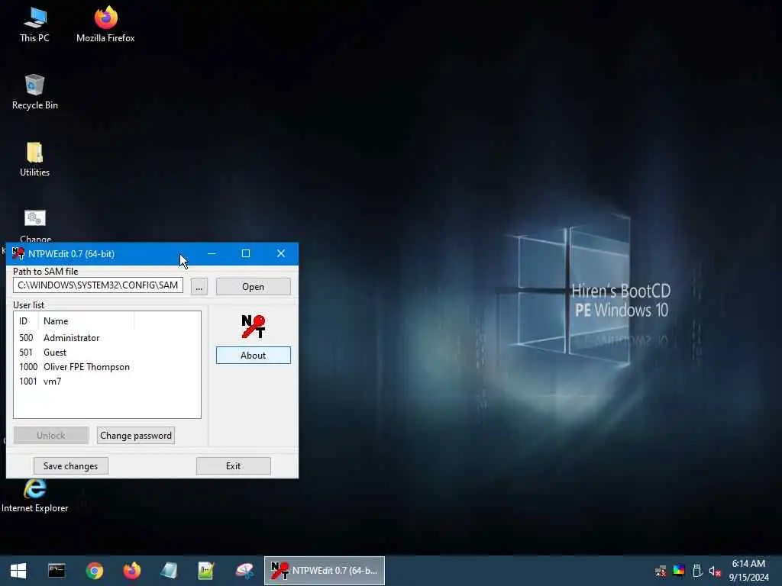Screen dimensions: 782x586
Task: Select the Utilities folder on desktop
Action: [34, 159]
